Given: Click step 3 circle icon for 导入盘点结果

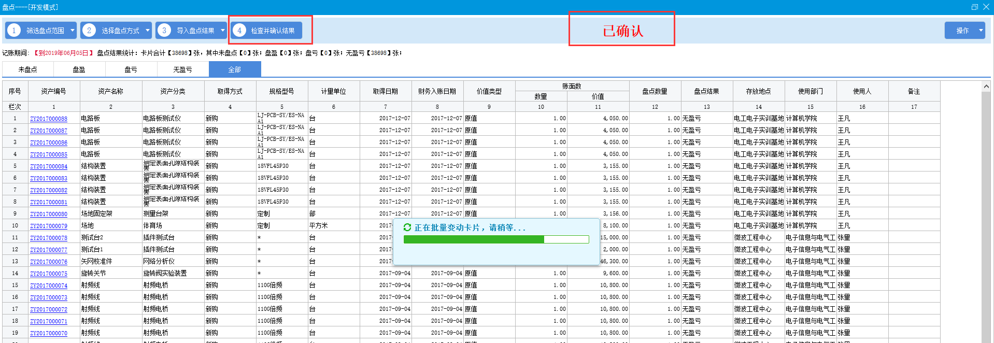Looking at the screenshot, I should pyautogui.click(x=164, y=31).
